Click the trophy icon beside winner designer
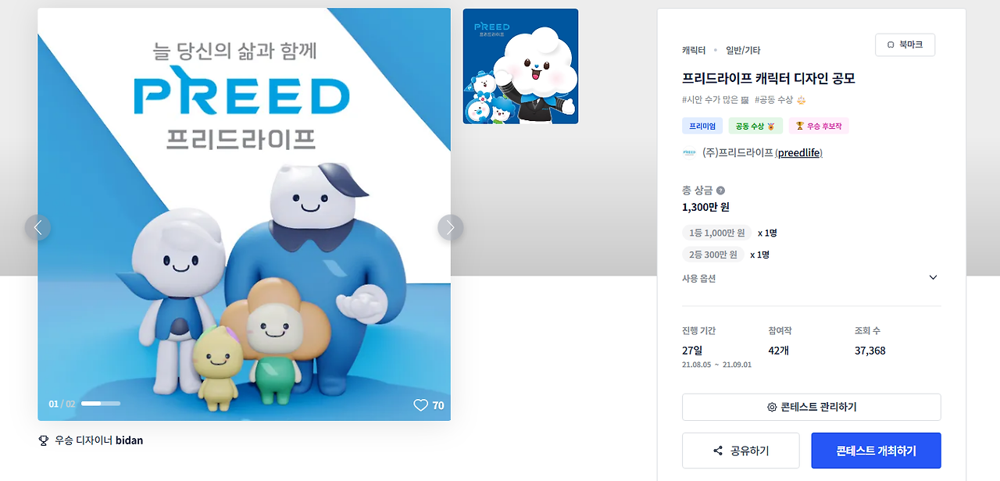The image size is (1000, 481). tap(44, 440)
